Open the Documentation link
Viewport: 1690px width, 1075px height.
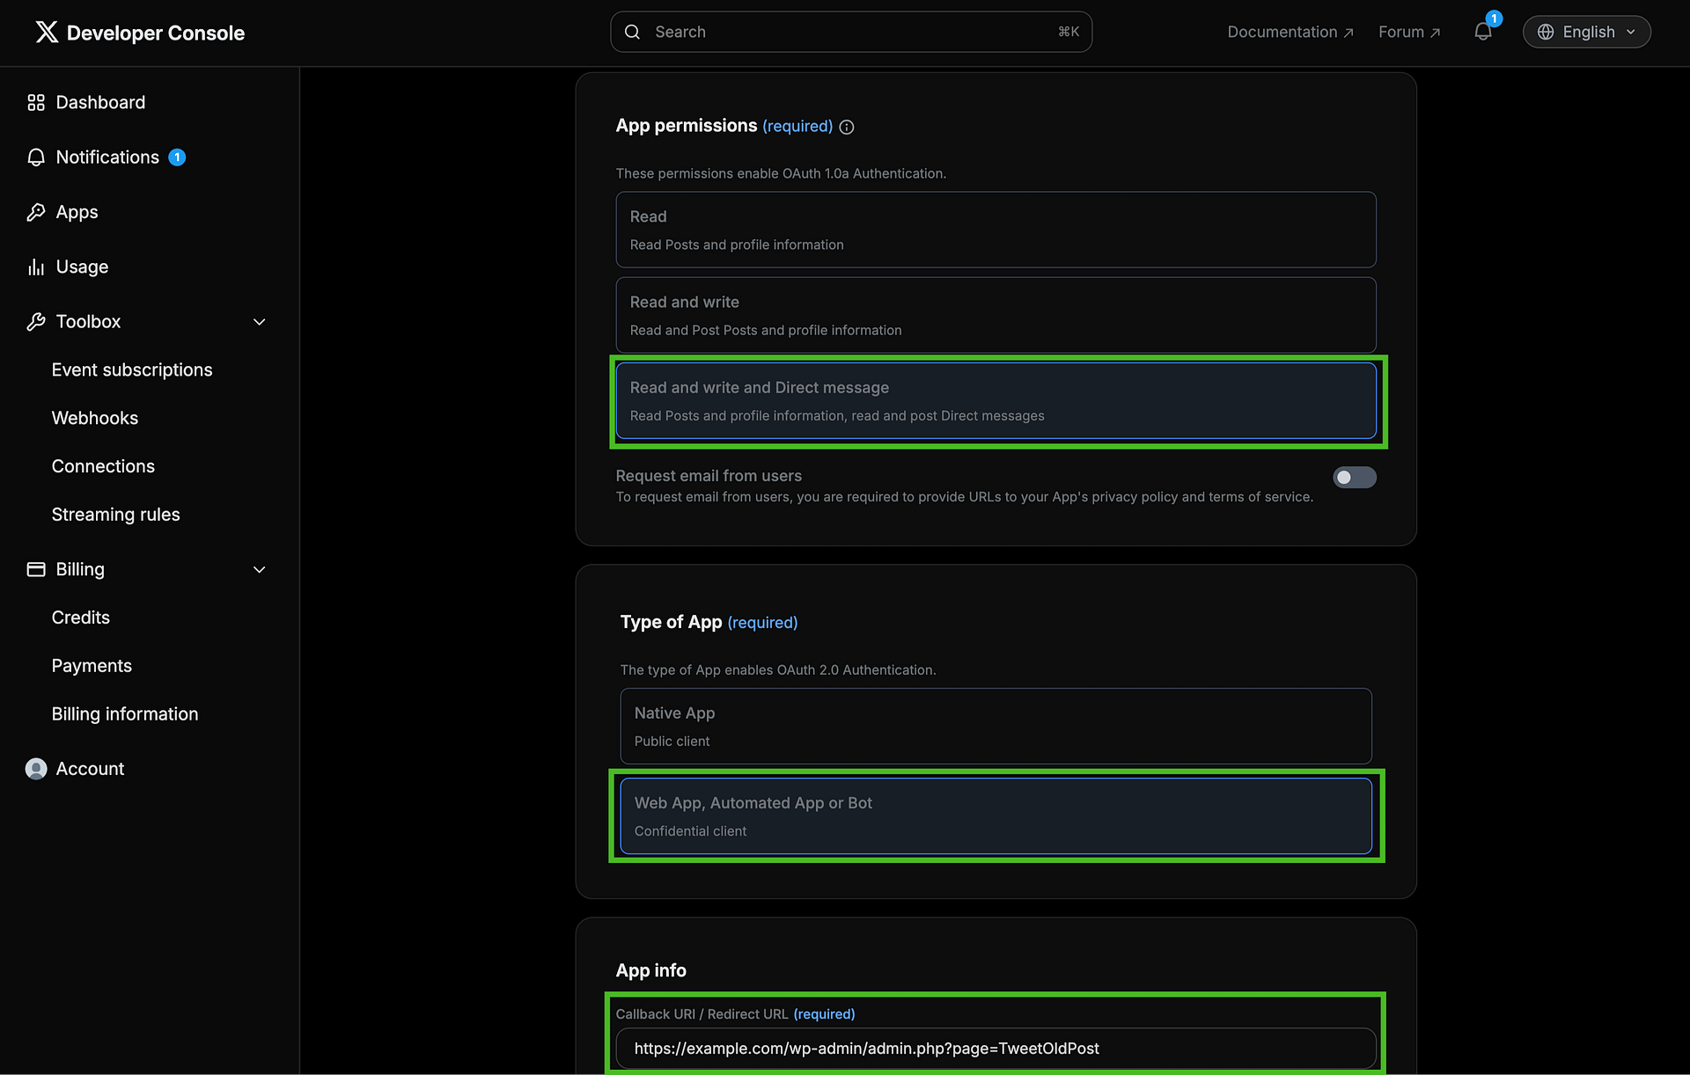(x=1290, y=32)
